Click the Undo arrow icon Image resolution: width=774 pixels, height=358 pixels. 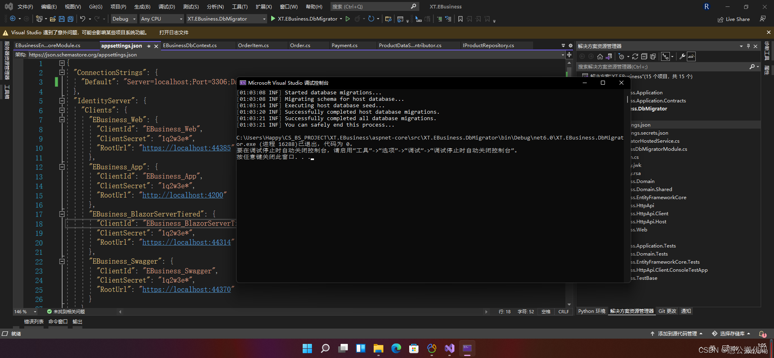tap(82, 19)
